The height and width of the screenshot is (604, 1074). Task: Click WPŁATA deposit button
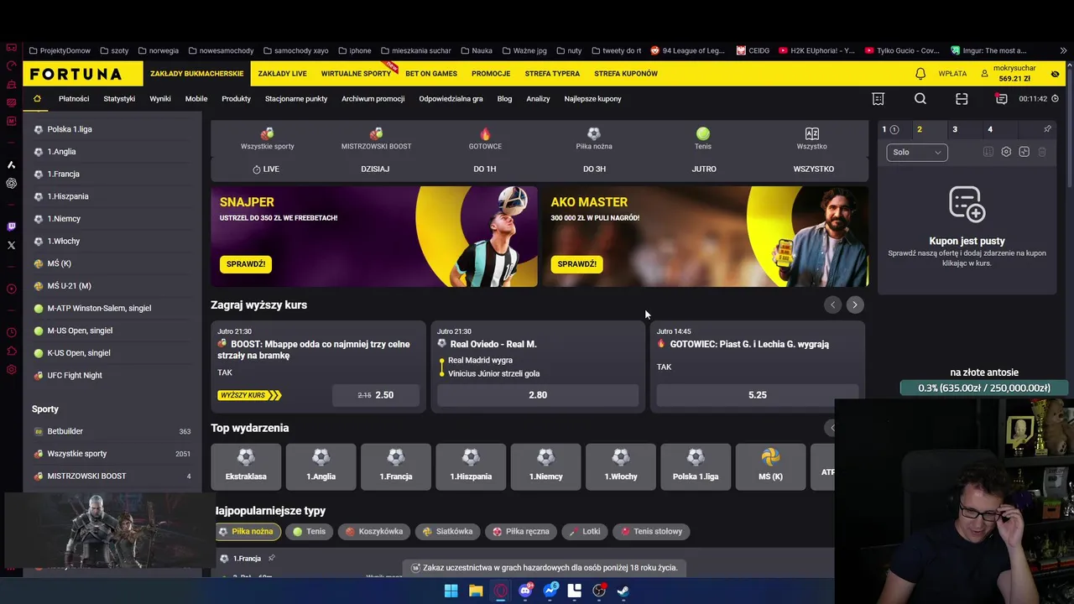pos(952,74)
